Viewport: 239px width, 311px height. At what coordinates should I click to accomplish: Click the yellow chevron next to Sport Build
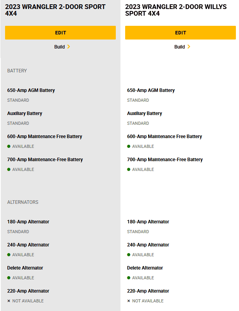point(69,47)
